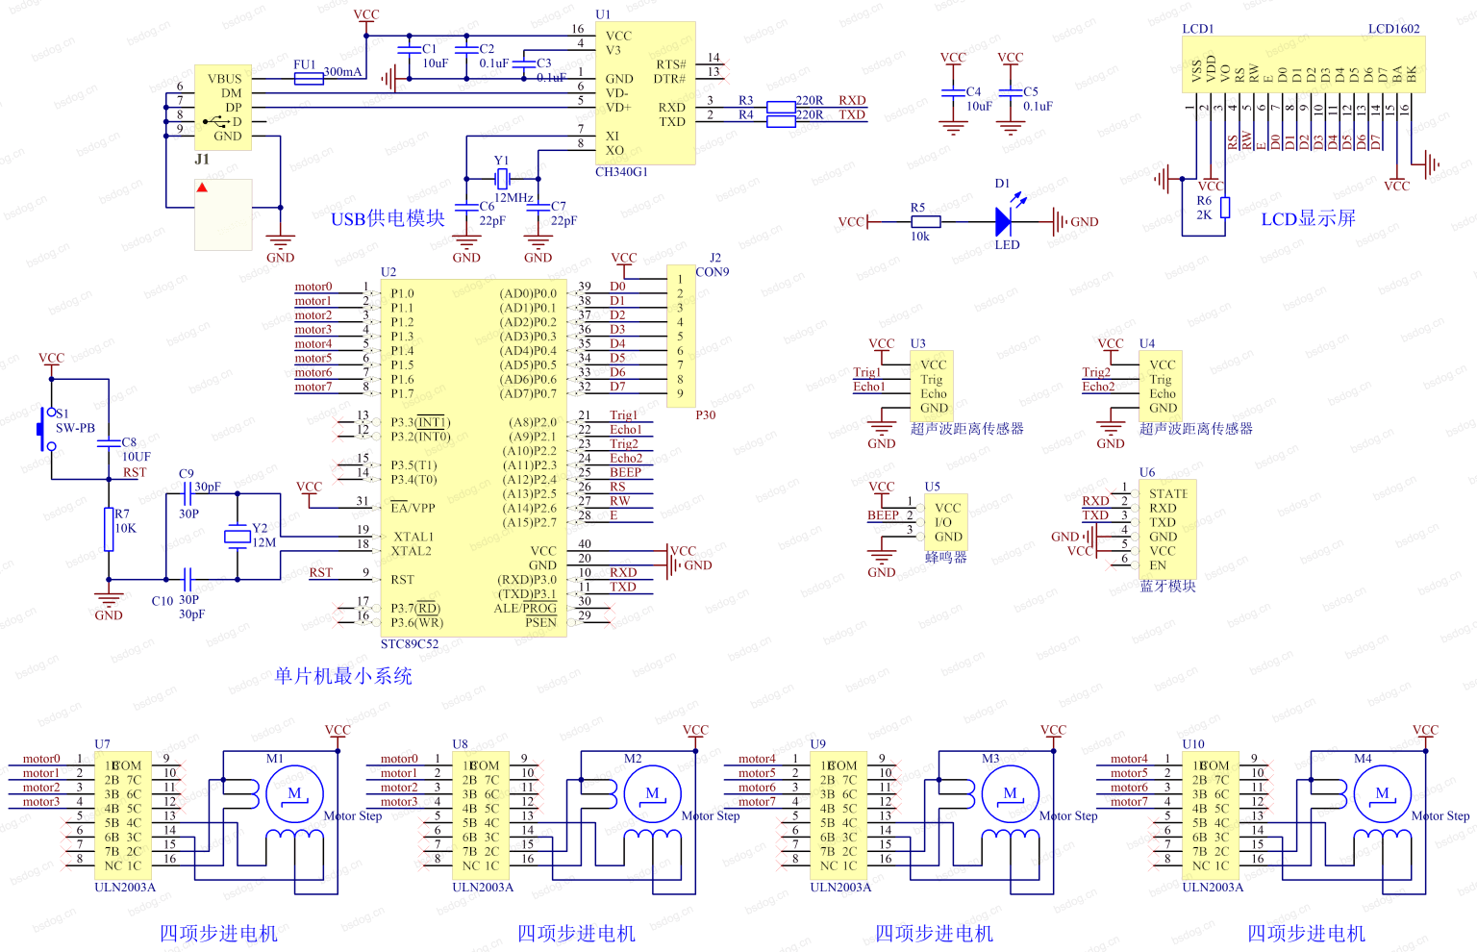Click capacitor C8 10UF symbol
The height and width of the screenshot is (952, 1477).
[x=109, y=444]
